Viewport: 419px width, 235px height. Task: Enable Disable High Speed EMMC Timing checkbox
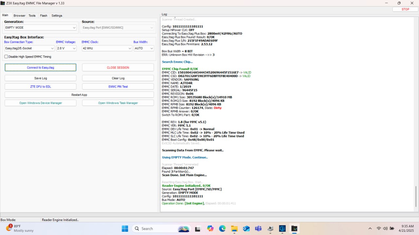[6, 57]
